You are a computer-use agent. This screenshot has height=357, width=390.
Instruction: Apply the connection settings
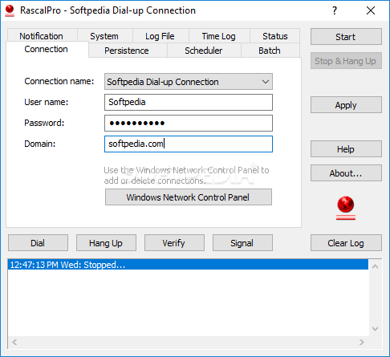click(x=346, y=105)
